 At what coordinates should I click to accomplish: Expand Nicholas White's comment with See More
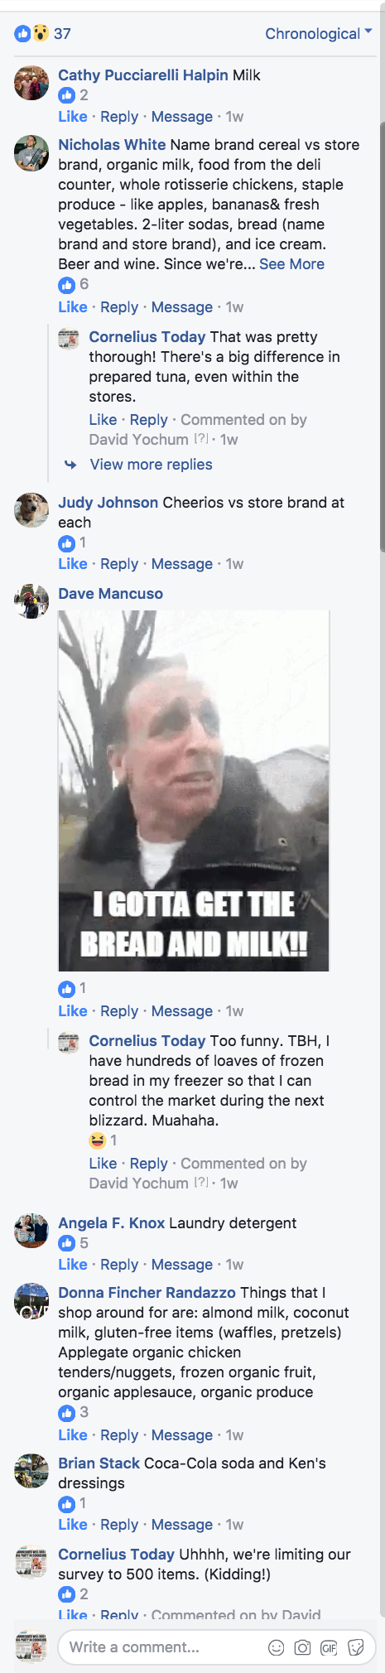coord(291,264)
